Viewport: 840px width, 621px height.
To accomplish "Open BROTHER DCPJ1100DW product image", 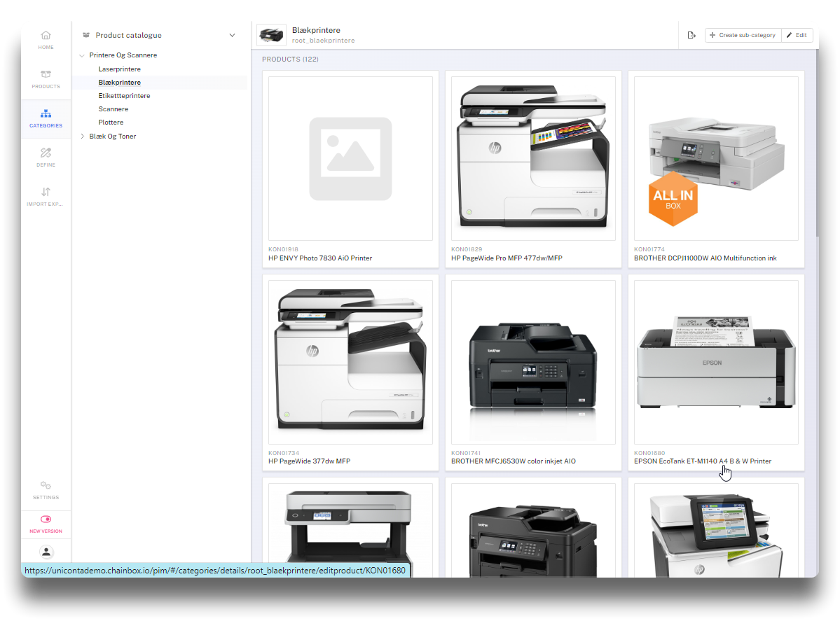I will tap(716, 158).
